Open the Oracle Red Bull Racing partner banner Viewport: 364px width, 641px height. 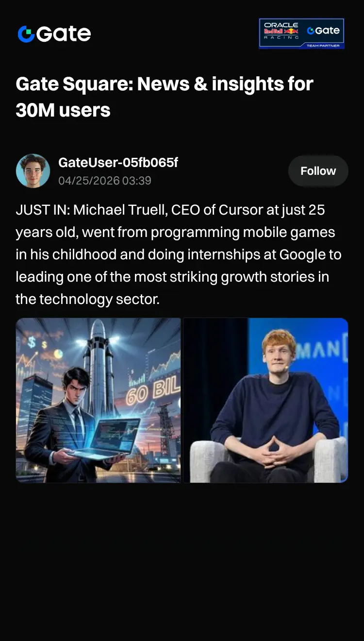tap(301, 34)
